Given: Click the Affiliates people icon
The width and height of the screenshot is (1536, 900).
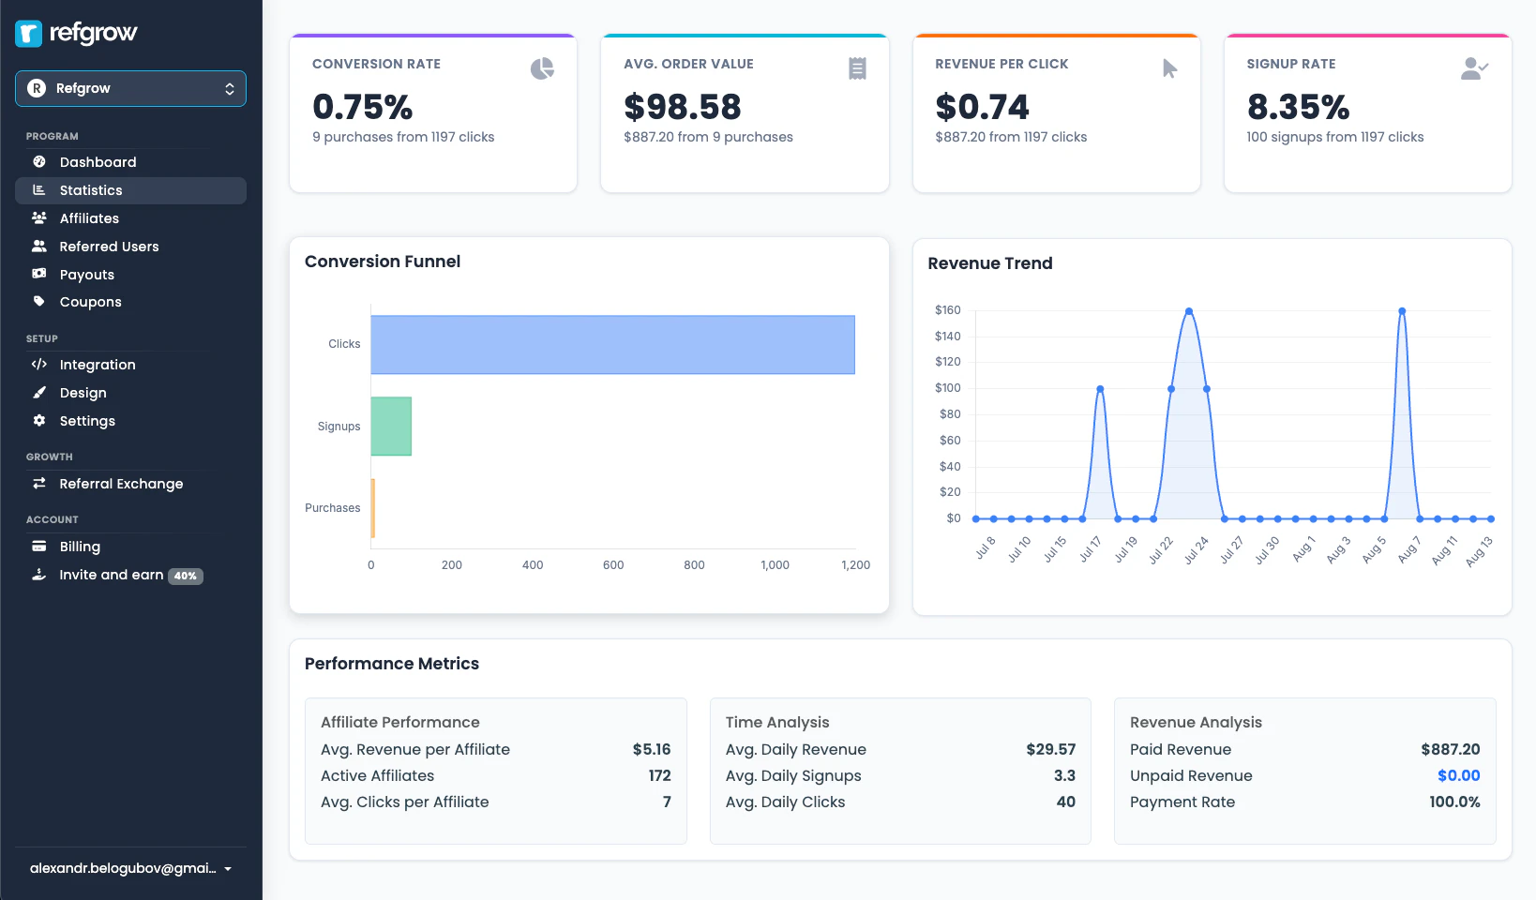Looking at the screenshot, I should click(x=38, y=217).
